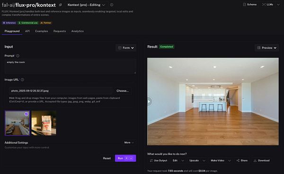The image size is (284, 174).
Task: Switch to the Playground tab
Action: [x=12, y=31]
